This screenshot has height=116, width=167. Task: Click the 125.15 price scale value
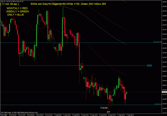pos(165,30)
